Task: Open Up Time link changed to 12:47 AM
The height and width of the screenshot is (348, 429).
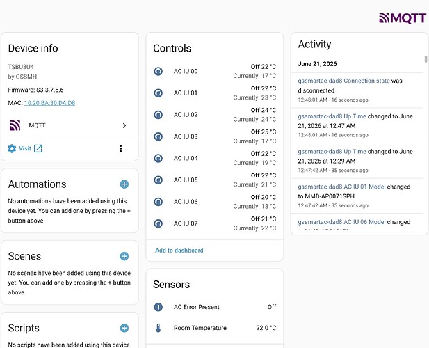Action: pos(332,116)
